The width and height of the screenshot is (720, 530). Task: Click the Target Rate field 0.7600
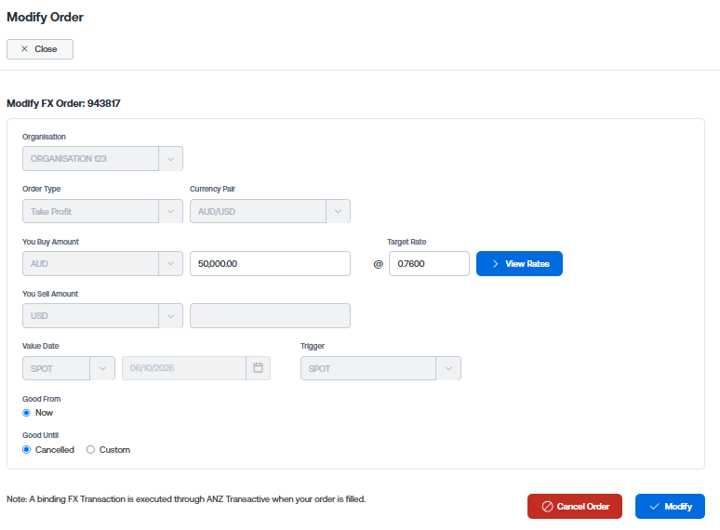tap(429, 263)
